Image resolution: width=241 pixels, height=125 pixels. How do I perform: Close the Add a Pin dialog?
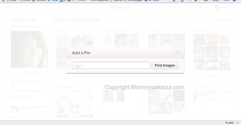click(178, 53)
